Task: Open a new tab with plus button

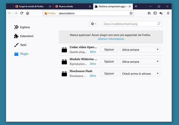Action: [x=136, y=6]
